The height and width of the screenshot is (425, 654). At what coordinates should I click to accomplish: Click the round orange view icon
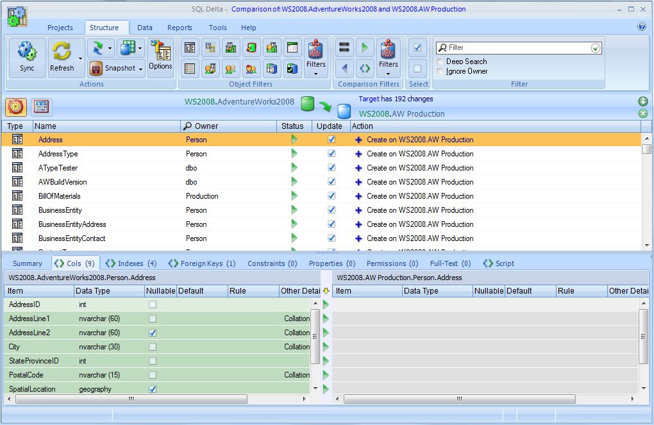[x=16, y=107]
